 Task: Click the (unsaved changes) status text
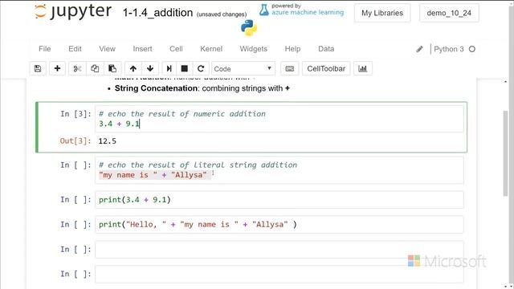pos(222,14)
